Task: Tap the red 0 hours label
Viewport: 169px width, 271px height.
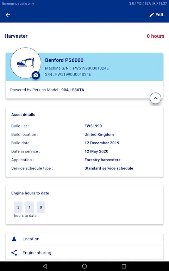Action: (156, 36)
